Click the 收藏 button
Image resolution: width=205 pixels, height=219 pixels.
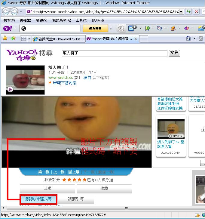point(104,189)
